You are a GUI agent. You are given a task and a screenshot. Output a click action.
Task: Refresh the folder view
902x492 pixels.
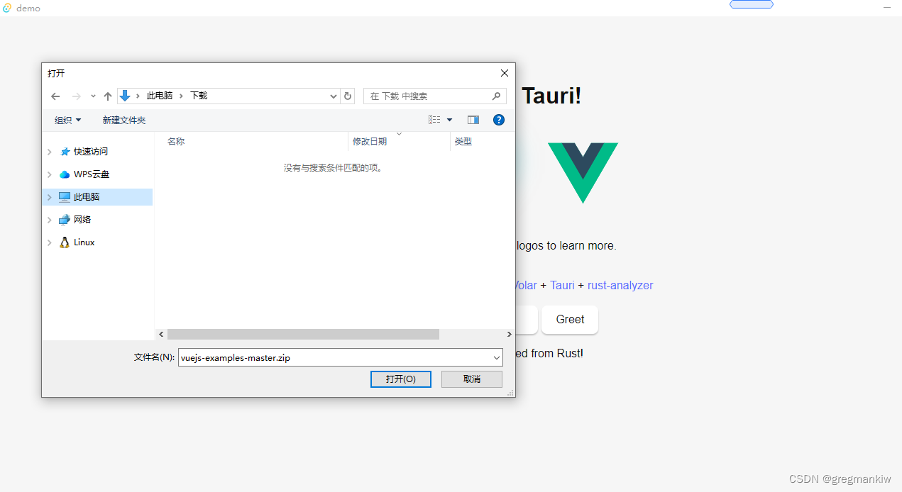coord(348,96)
